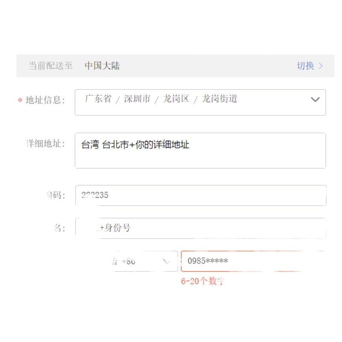
Task: Click the red required asterisk by 地址信息
Action: pyautogui.click(x=20, y=101)
